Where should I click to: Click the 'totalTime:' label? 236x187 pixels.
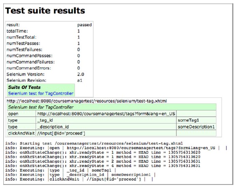(17, 31)
